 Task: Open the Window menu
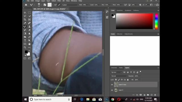click(74, 1)
